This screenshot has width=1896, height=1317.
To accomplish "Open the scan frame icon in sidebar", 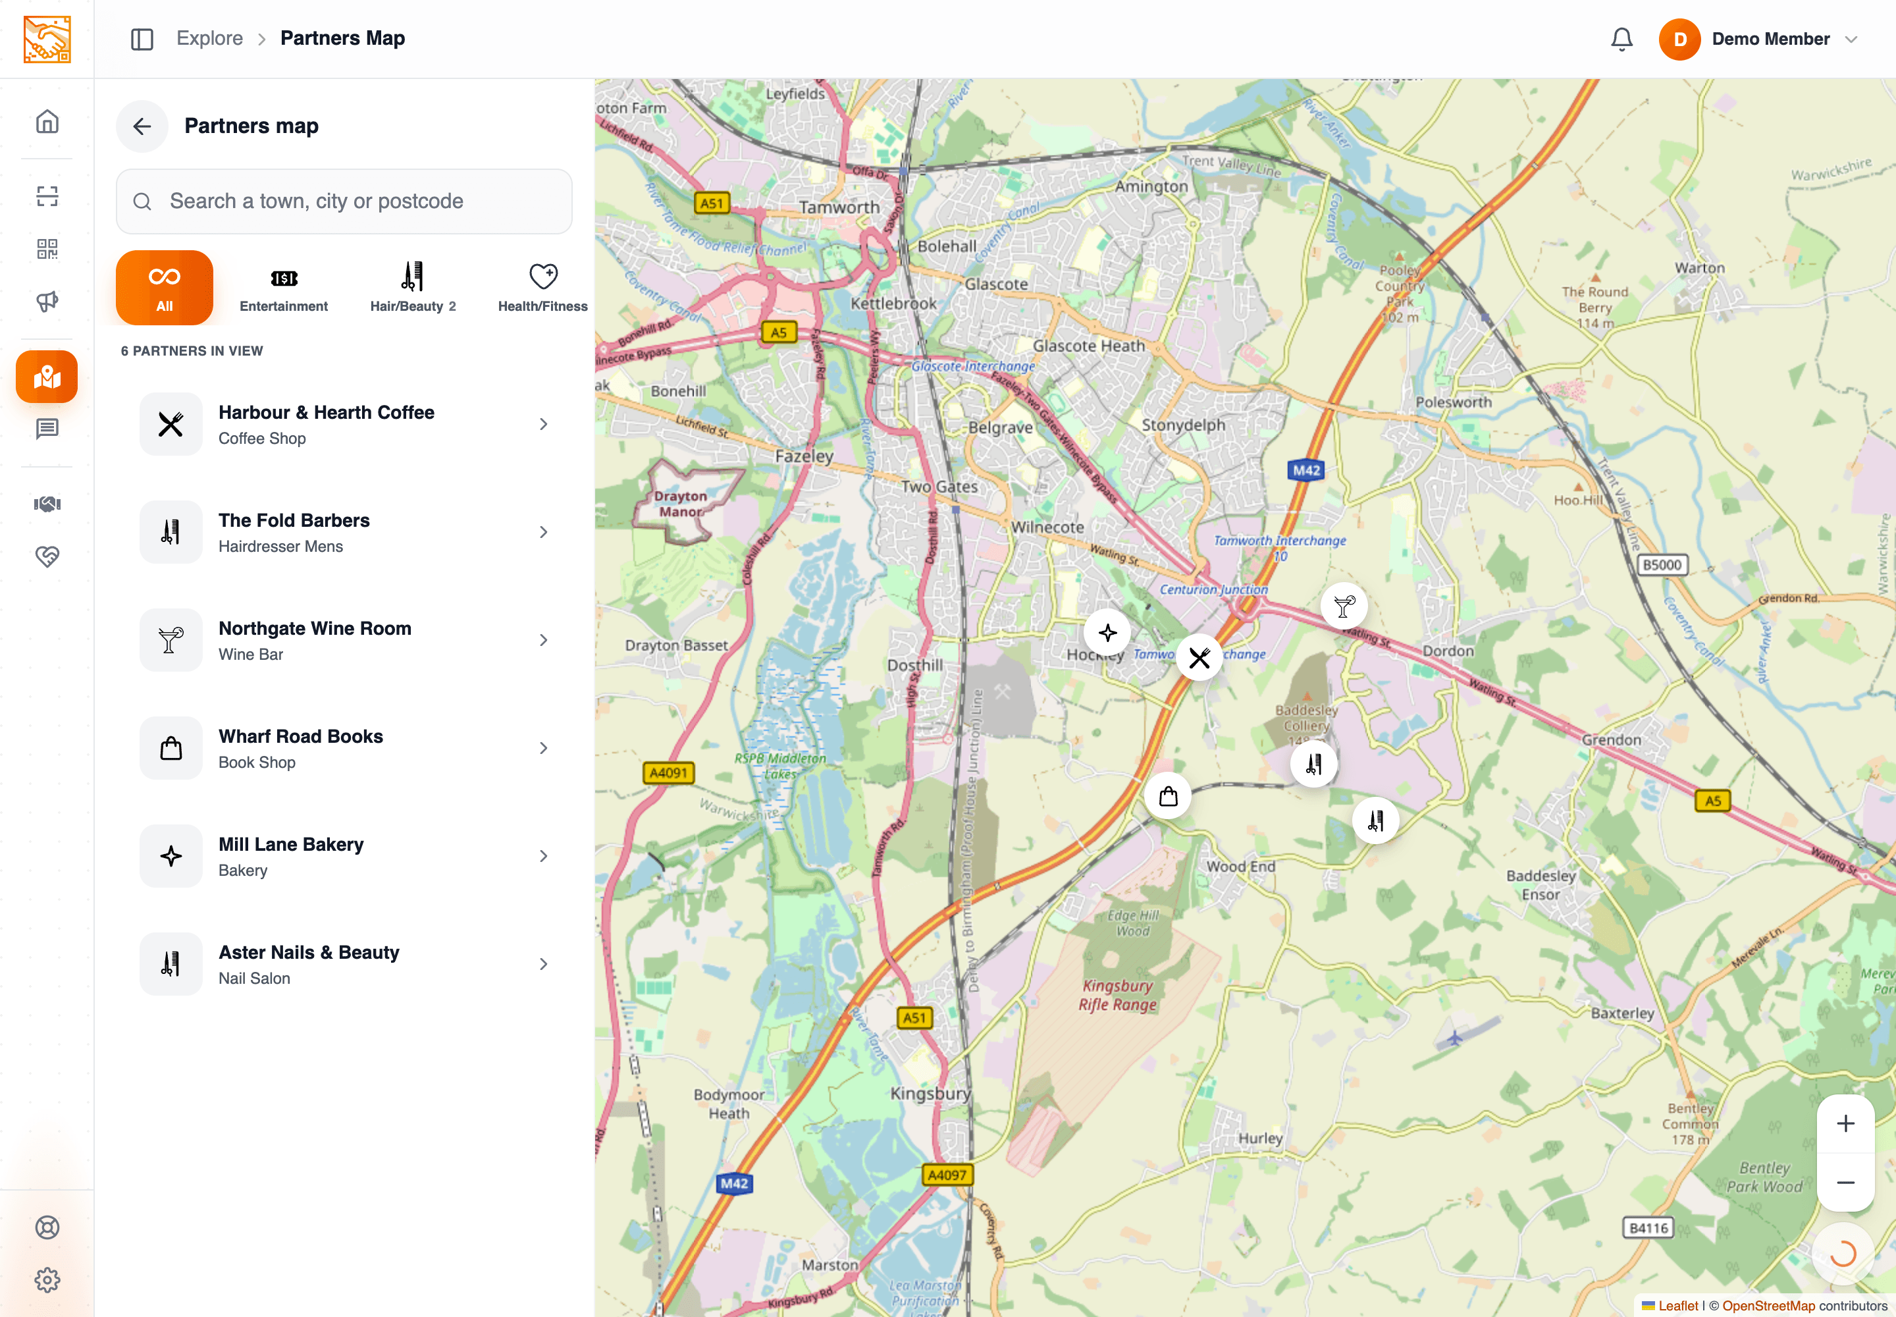I will pyautogui.click(x=47, y=196).
